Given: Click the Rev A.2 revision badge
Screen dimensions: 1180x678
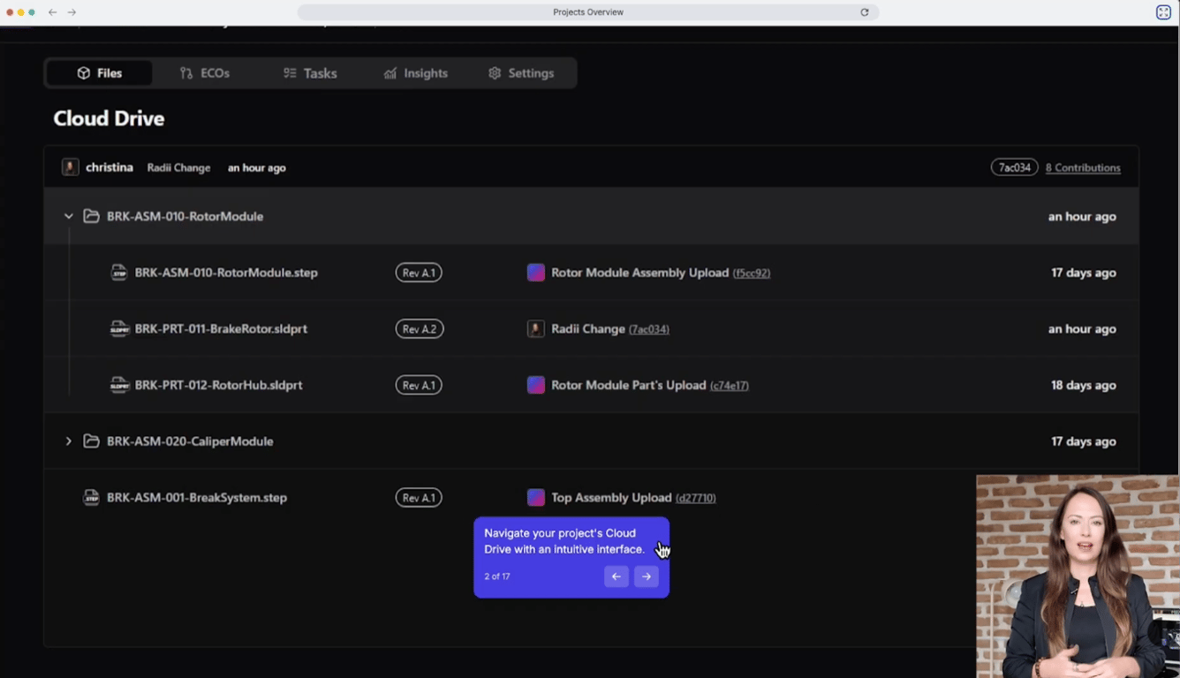Looking at the screenshot, I should click(420, 329).
